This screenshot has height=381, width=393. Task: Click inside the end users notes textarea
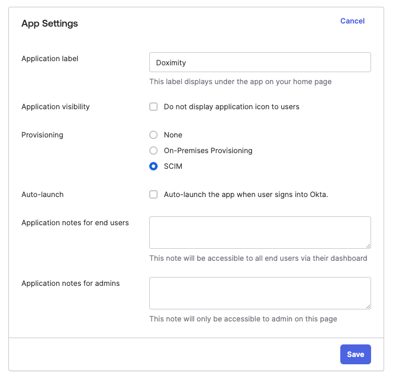click(x=260, y=233)
